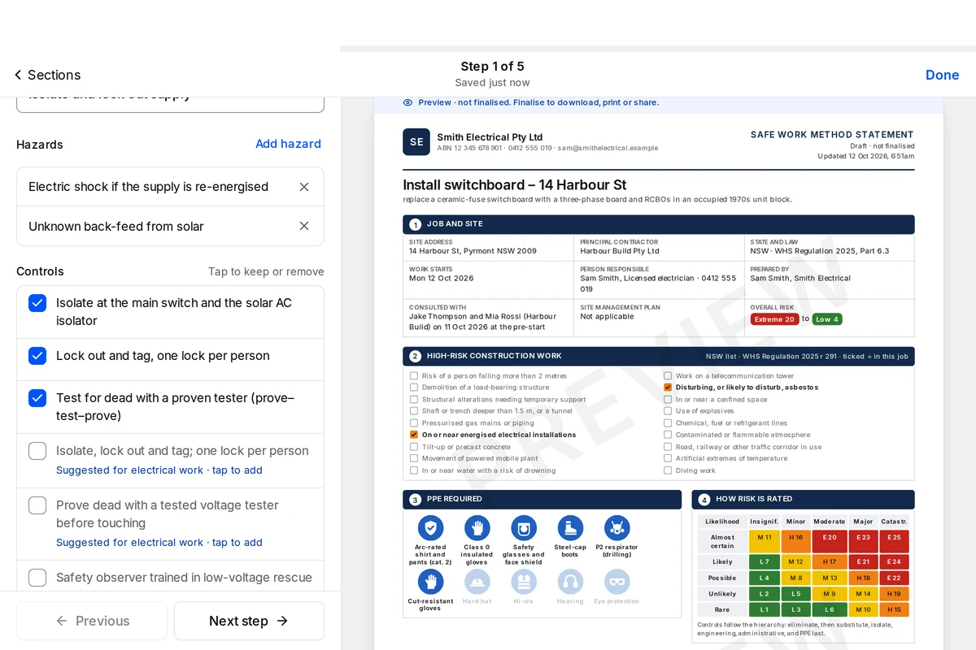
Task: Click the faded Hi-vis icon
Action: pos(524,582)
